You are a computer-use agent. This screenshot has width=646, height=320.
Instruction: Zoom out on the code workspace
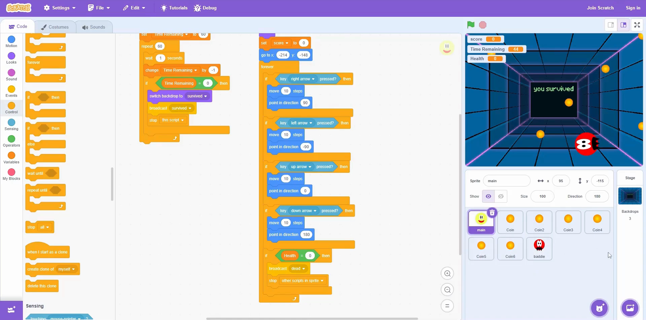point(447,290)
